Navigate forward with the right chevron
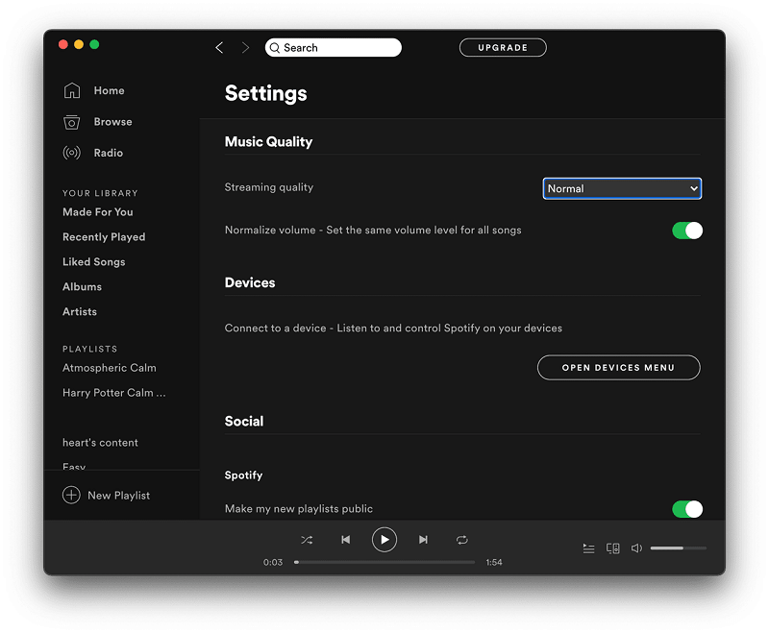 [245, 46]
